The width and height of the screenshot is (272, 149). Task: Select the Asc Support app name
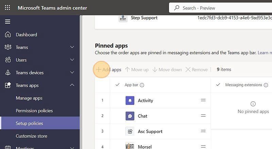[x=150, y=131]
